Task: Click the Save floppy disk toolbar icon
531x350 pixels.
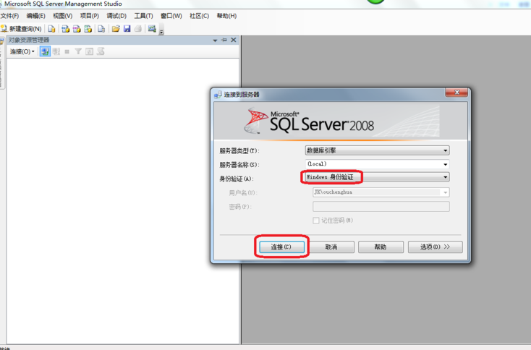Action: pyautogui.click(x=127, y=29)
